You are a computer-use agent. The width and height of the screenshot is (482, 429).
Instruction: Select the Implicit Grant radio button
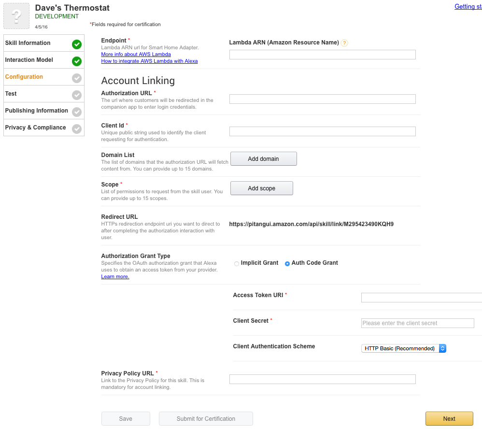(237, 264)
